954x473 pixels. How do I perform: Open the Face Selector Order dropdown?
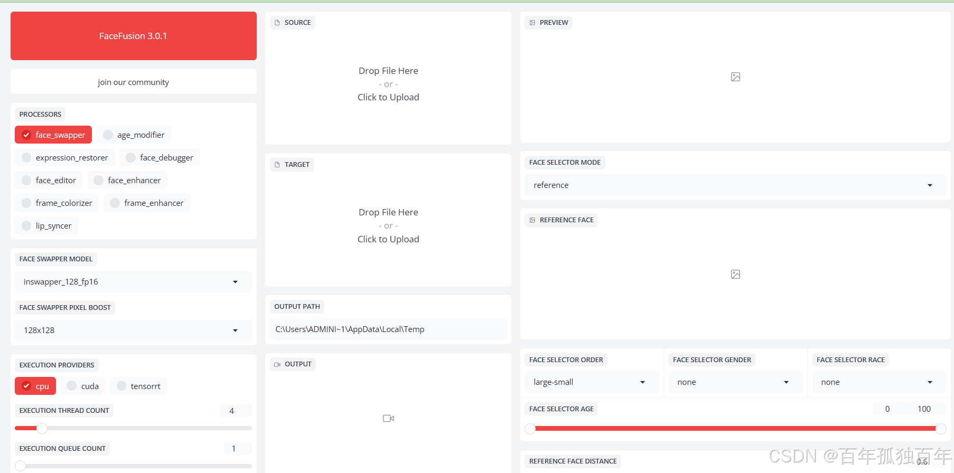click(592, 382)
